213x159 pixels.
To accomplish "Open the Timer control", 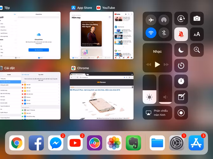I will click(x=181, y=66).
